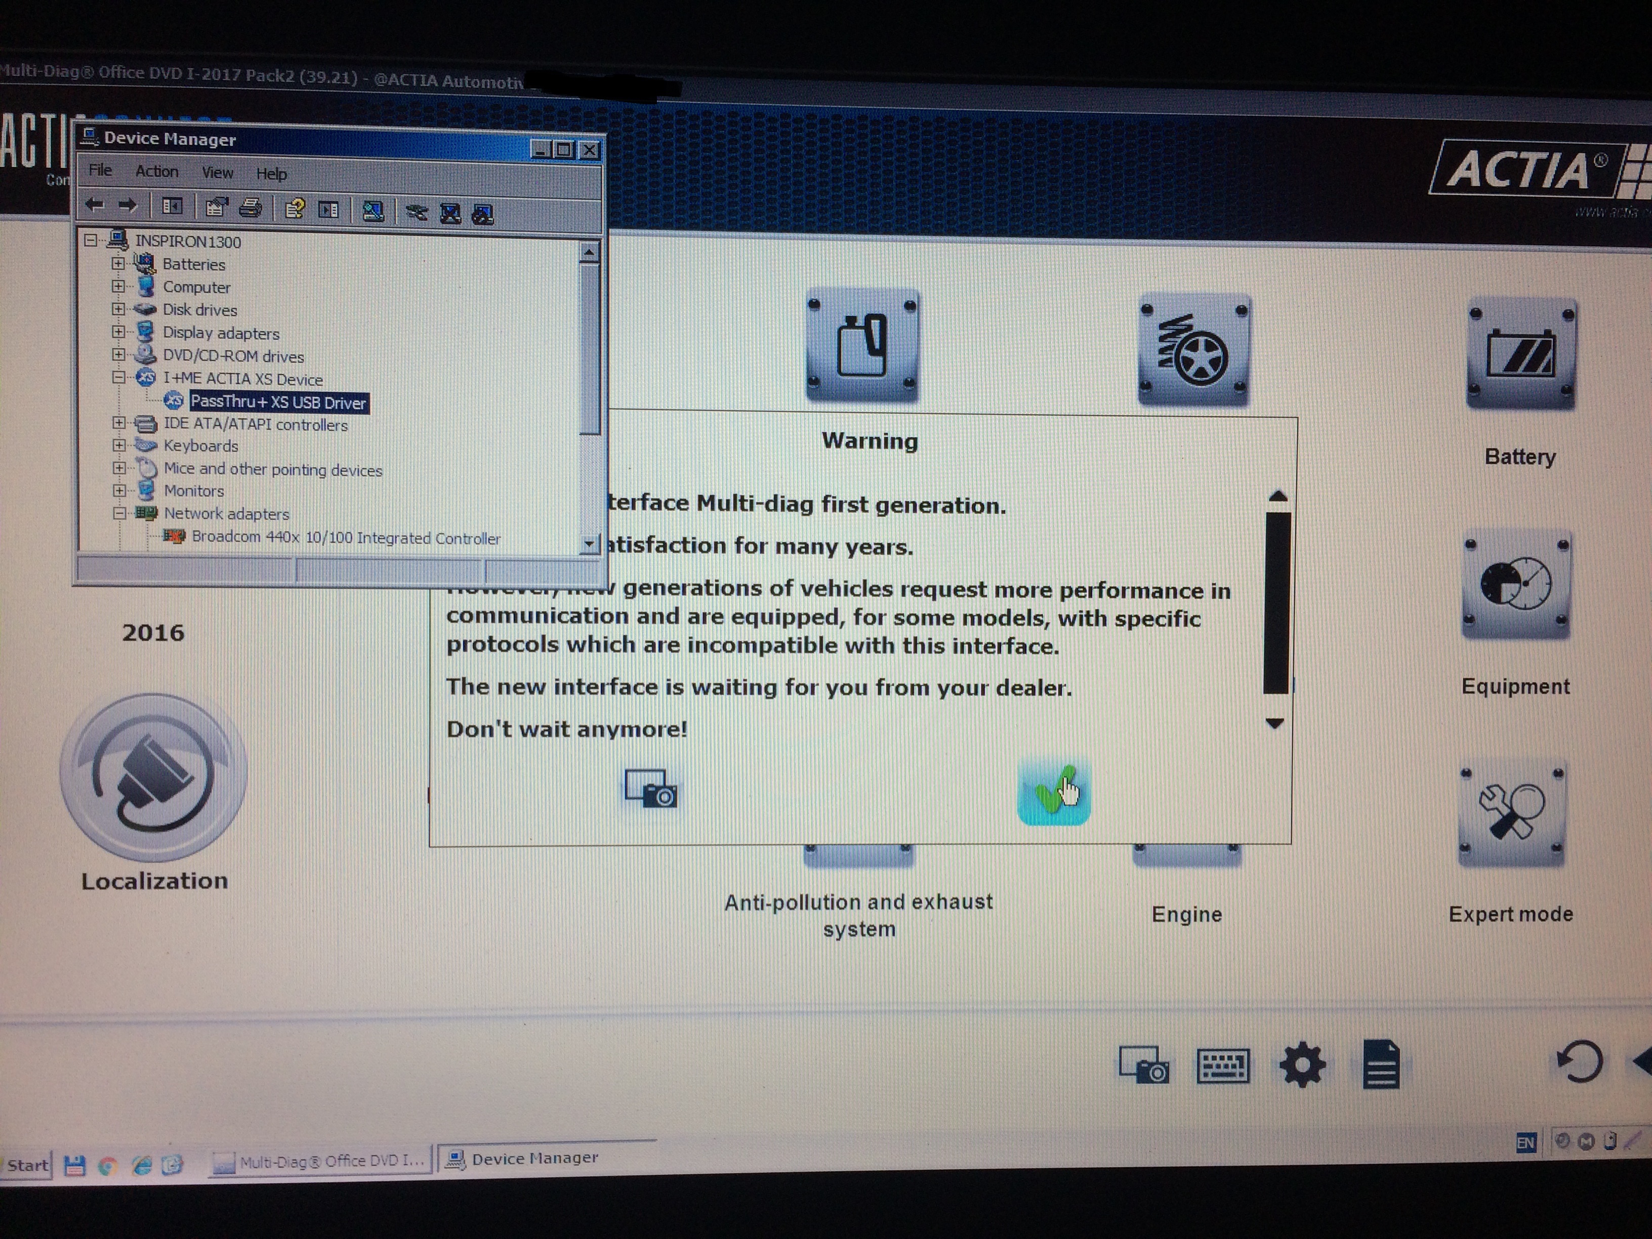Expand the Monitors tree node
The image size is (1652, 1239).
(x=119, y=490)
